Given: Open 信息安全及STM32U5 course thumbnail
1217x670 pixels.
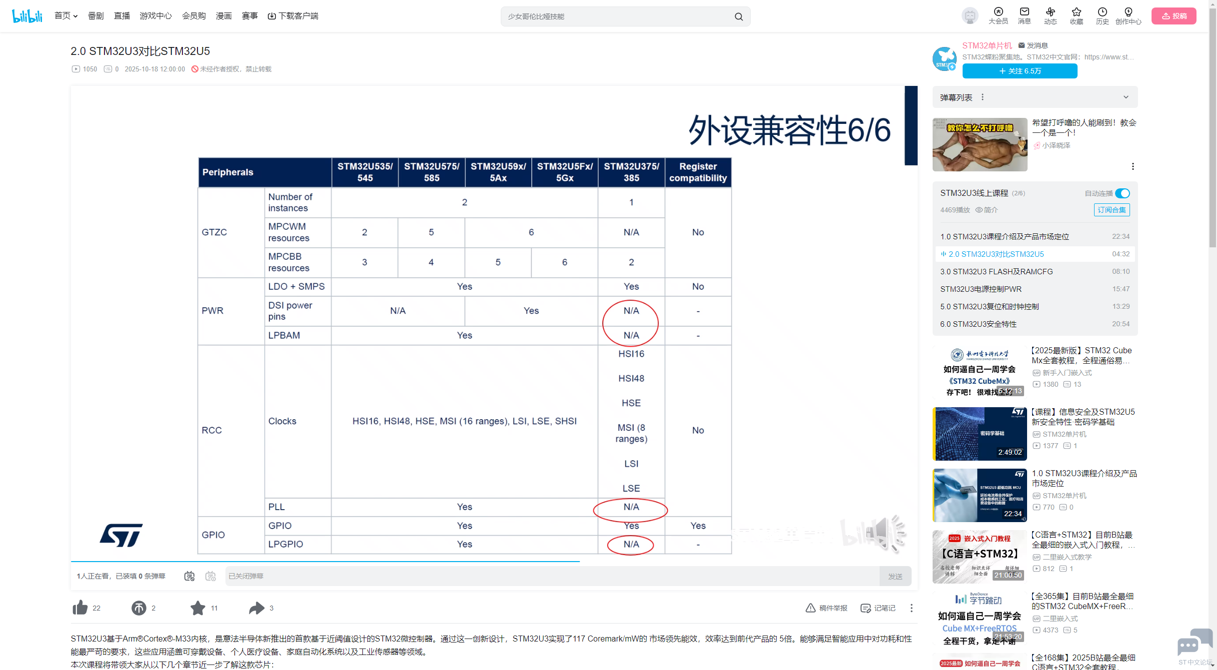Looking at the screenshot, I should click(x=980, y=434).
